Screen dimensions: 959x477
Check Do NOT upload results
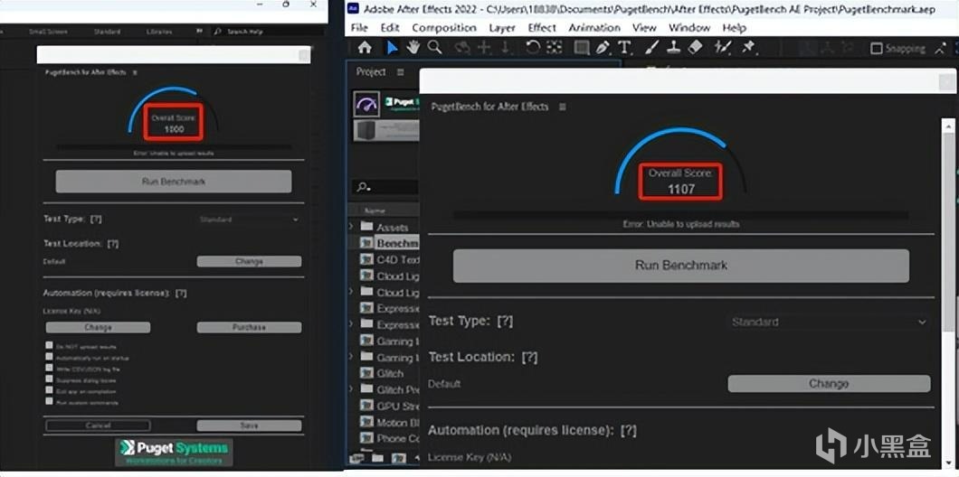tap(49, 345)
